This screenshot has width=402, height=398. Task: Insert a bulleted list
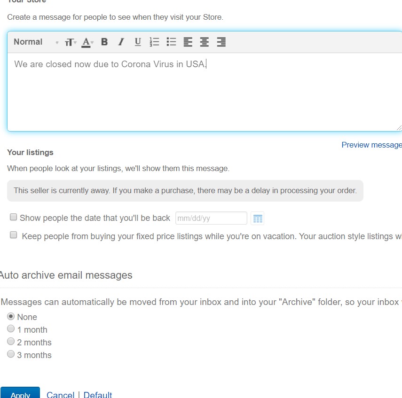click(x=171, y=42)
